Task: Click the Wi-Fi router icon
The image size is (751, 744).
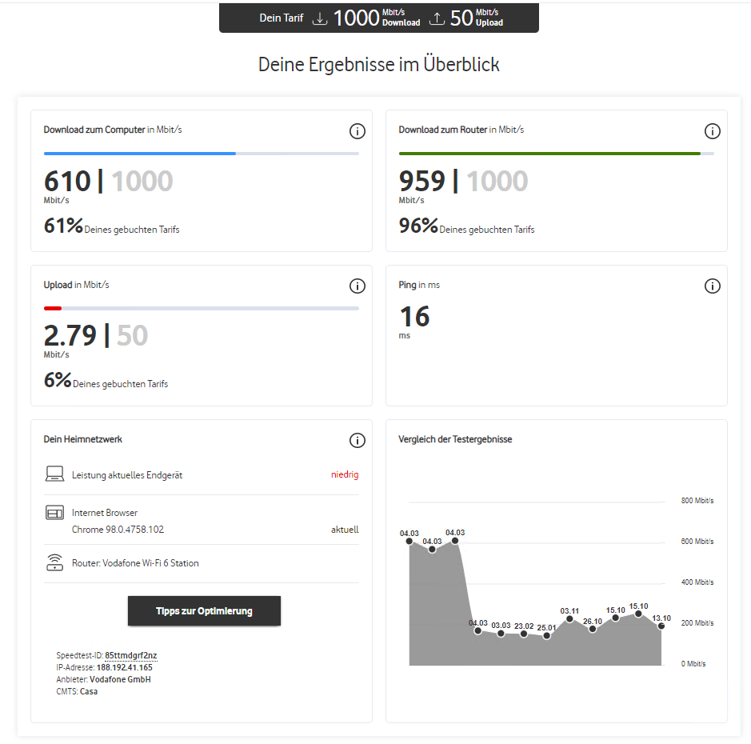Action: 54,562
